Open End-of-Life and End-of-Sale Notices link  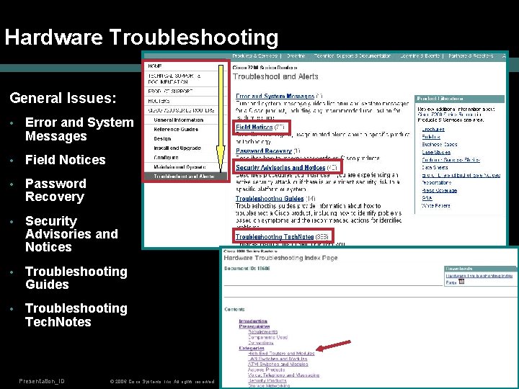click(x=461, y=175)
